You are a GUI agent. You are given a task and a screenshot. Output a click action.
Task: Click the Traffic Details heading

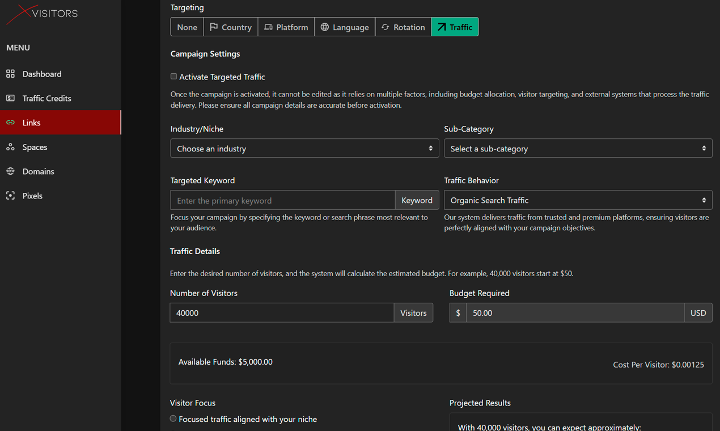[x=195, y=251]
